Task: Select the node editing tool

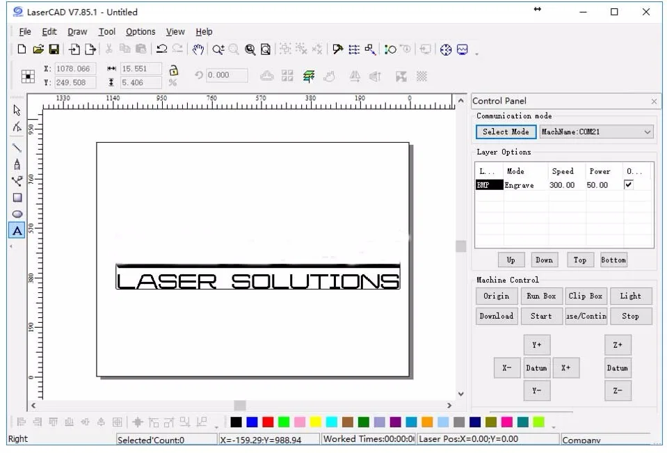Action: tap(16, 127)
